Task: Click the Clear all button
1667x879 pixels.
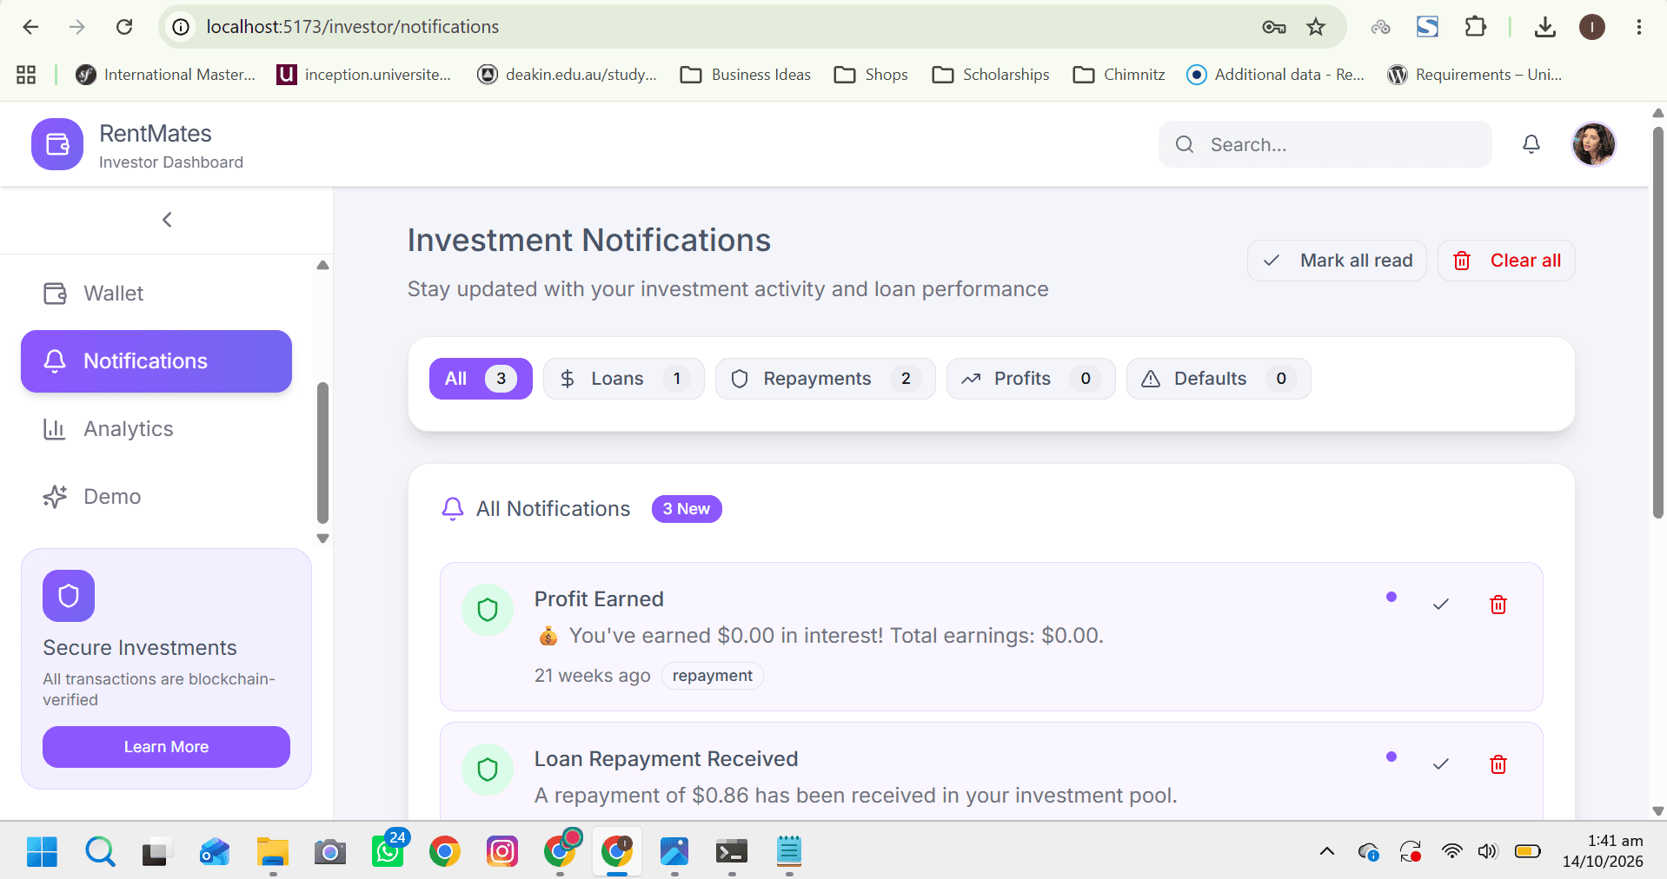Action: point(1506,261)
